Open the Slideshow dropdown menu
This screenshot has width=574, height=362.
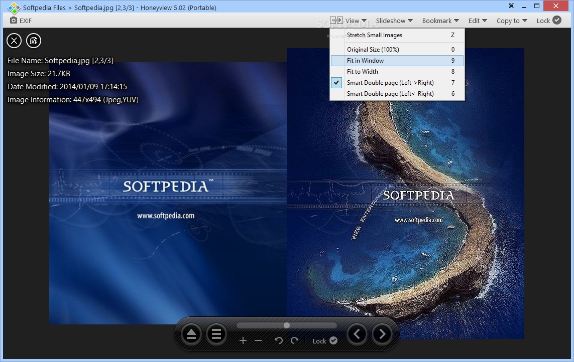click(x=394, y=21)
